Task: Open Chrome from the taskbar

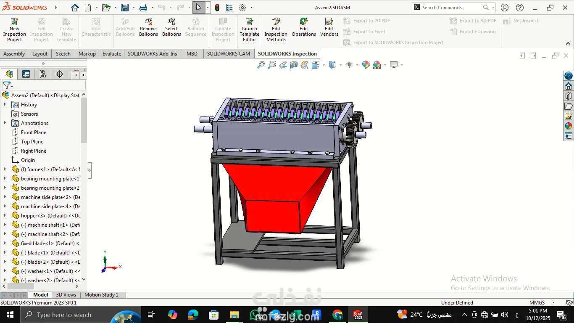Action: (x=337, y=315)
